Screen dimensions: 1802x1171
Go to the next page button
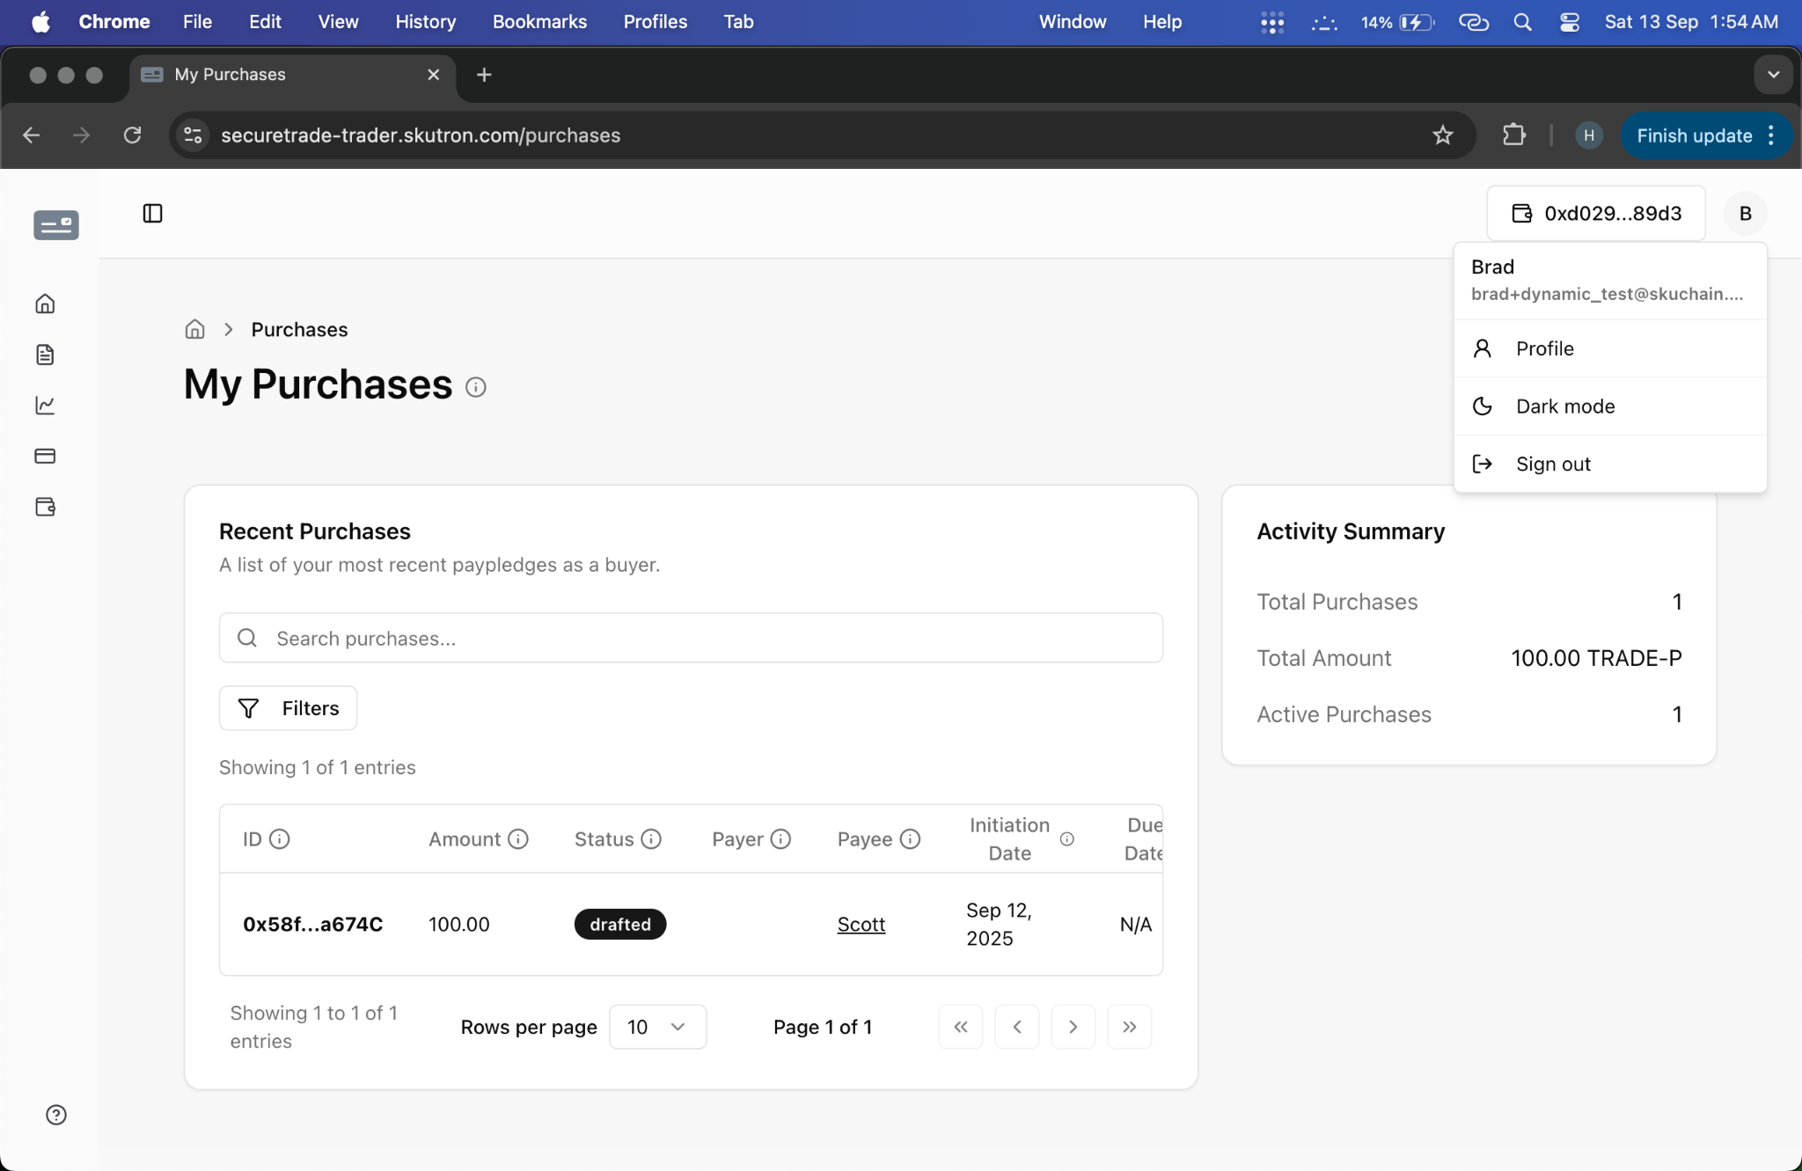coord(1073,1027)
